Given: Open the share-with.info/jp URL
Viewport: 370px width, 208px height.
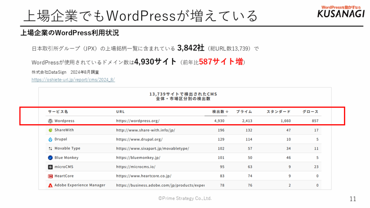Looking at the screenshot, I should coord(146,130).
